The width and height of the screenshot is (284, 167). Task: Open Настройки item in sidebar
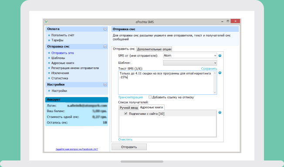click(x=59, y=91)
